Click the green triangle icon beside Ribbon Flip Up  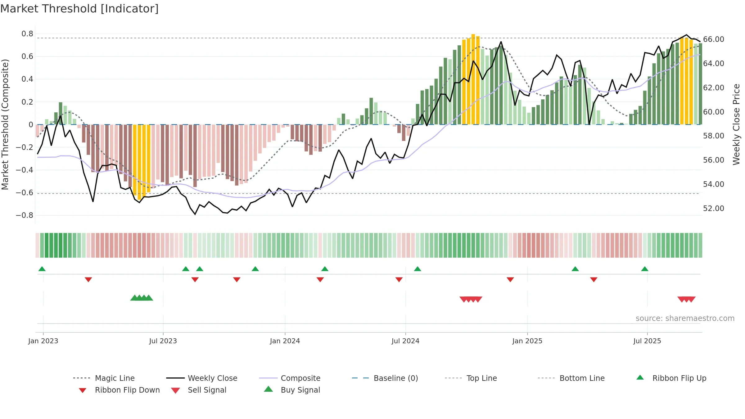[640, 377]
